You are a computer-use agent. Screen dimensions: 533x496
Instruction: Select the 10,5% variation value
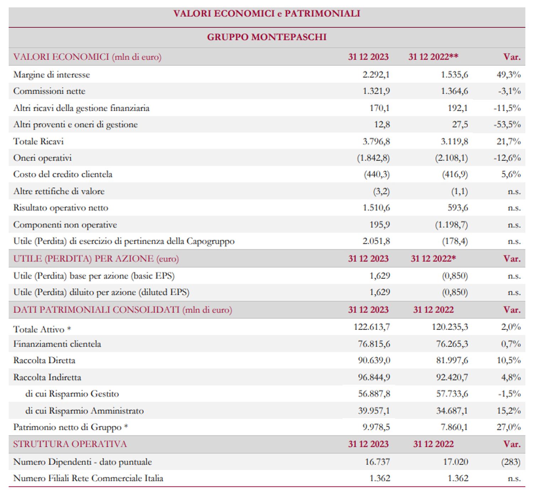(508, 360)
